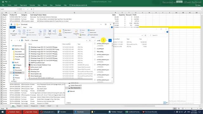Add a new sheet with plus icon

[57, 106]
